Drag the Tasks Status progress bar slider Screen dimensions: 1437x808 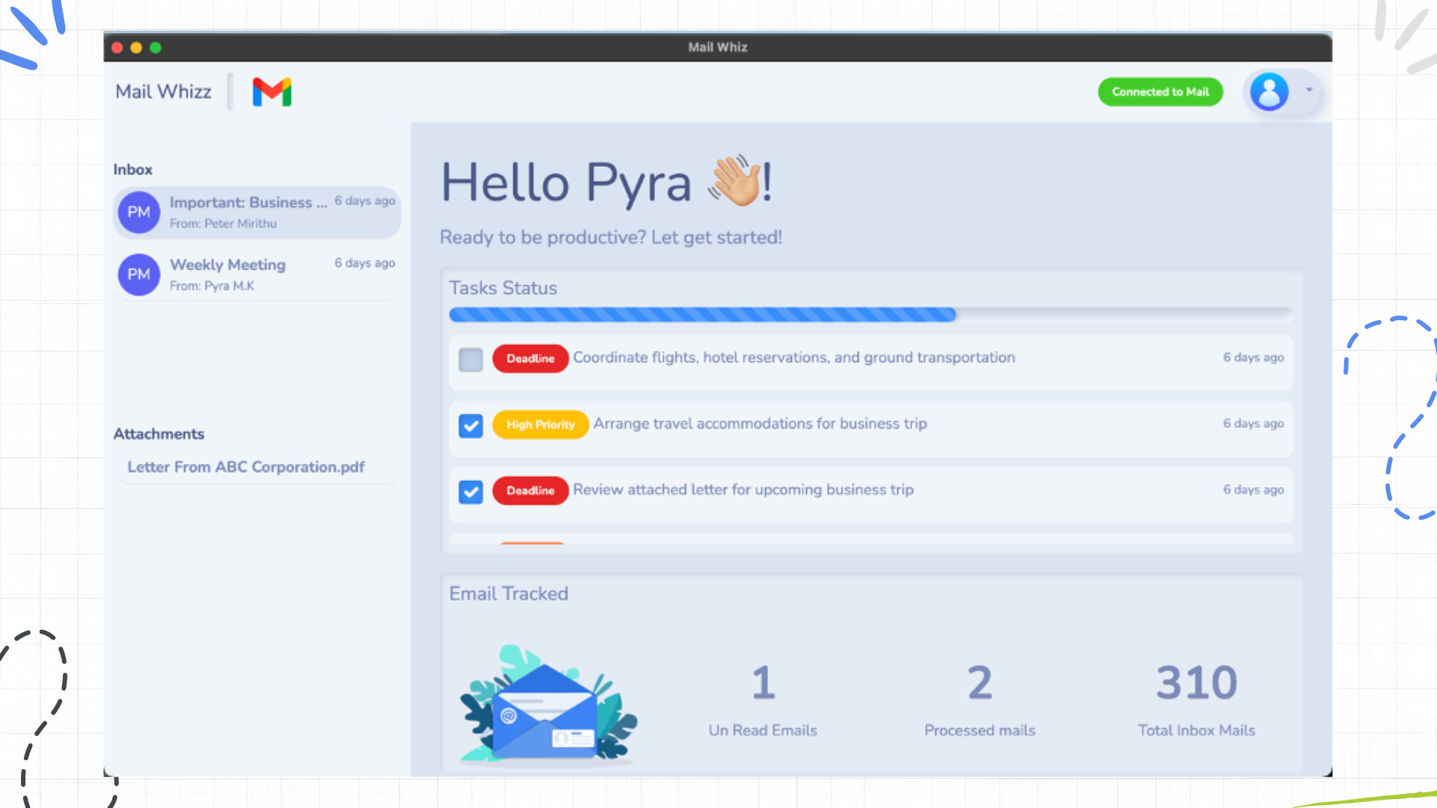click(954, 313)
